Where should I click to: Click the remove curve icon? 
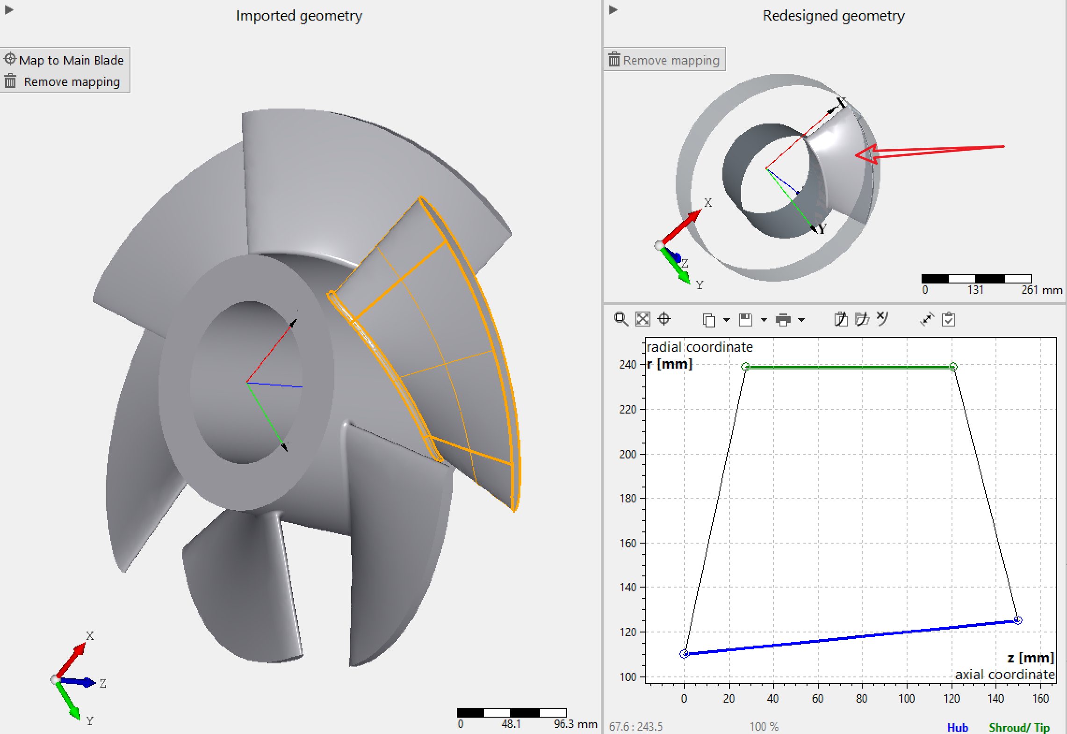[x=882, y=319]
